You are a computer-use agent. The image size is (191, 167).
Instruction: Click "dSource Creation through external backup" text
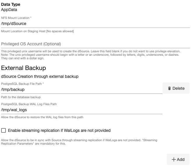click(x=40, y=77)
